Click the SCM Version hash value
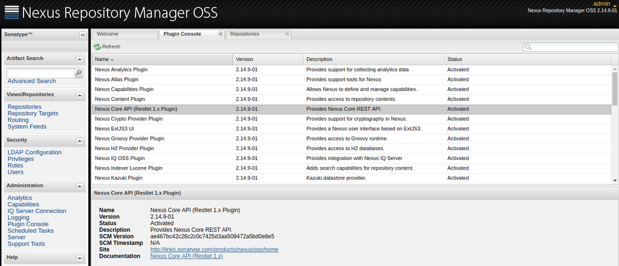 [212, 236]
